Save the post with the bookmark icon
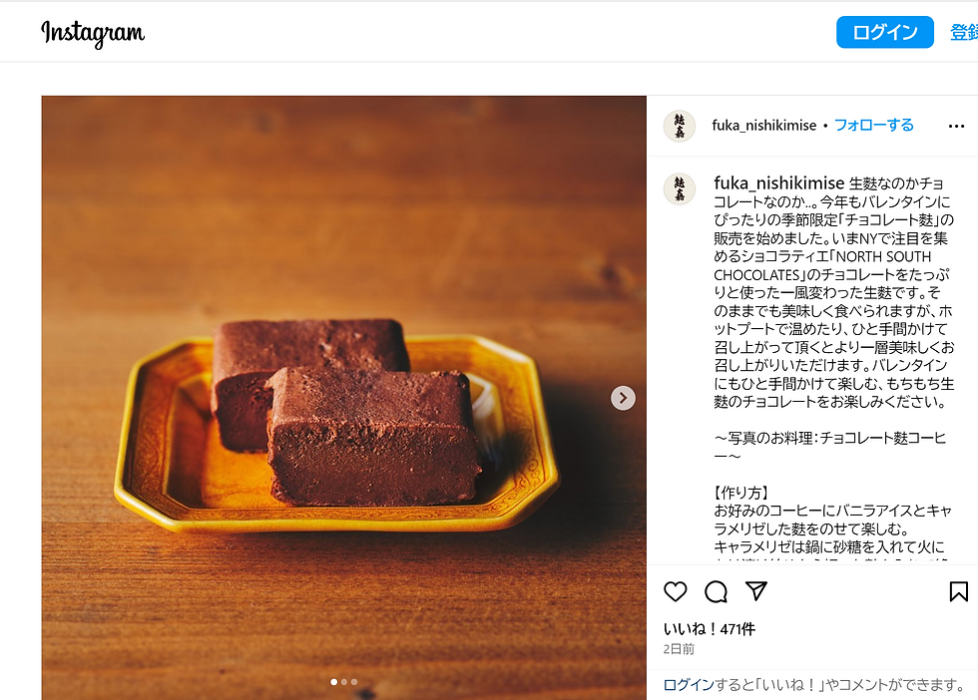The height and width of the screenshot is (700, 978). (958, 591)
